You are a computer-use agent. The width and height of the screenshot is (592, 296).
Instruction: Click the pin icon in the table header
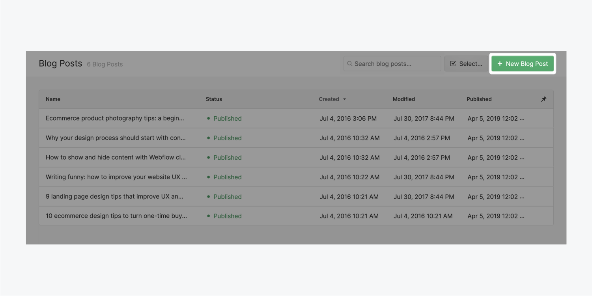click(x=543, y=99)
